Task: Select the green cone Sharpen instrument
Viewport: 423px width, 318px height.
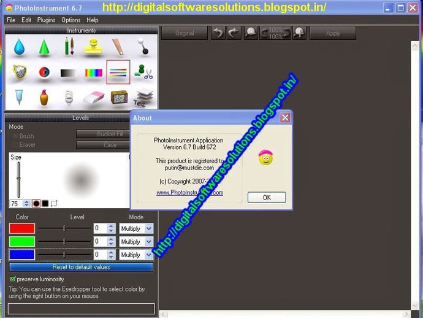Action: tap(44, 47)
